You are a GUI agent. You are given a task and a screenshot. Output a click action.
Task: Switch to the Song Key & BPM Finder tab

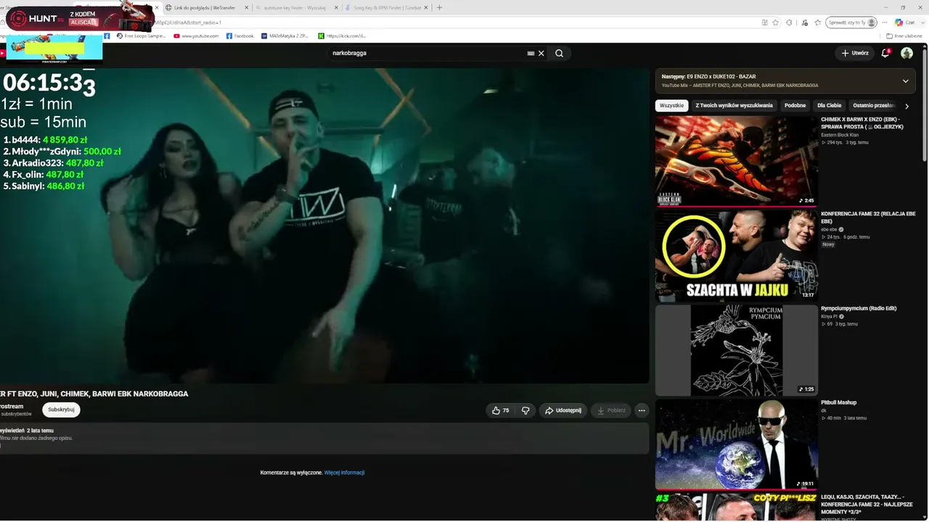tap(388, 7)
